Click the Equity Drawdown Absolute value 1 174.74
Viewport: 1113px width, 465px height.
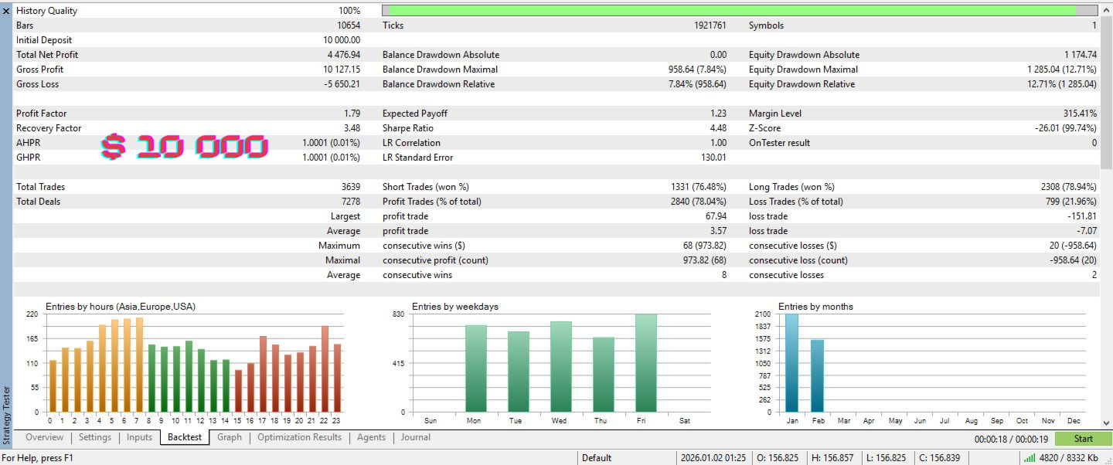tap(1080, 55)
